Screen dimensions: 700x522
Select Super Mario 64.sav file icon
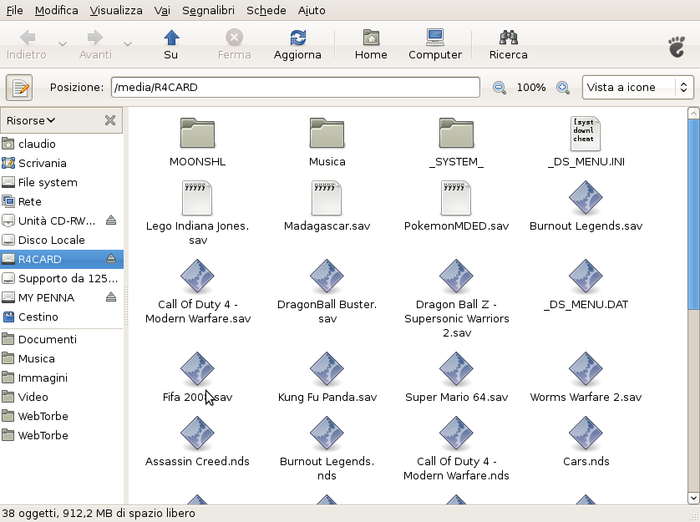coord(456,369)
